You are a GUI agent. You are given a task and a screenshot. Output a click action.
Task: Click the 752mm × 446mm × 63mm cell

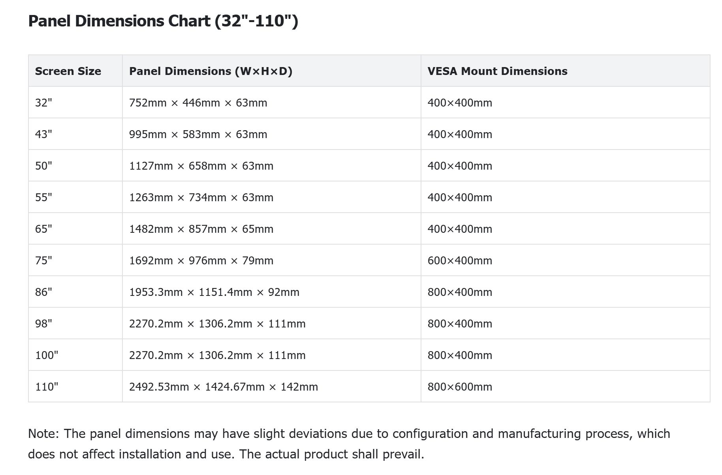(x=198, y=103)
